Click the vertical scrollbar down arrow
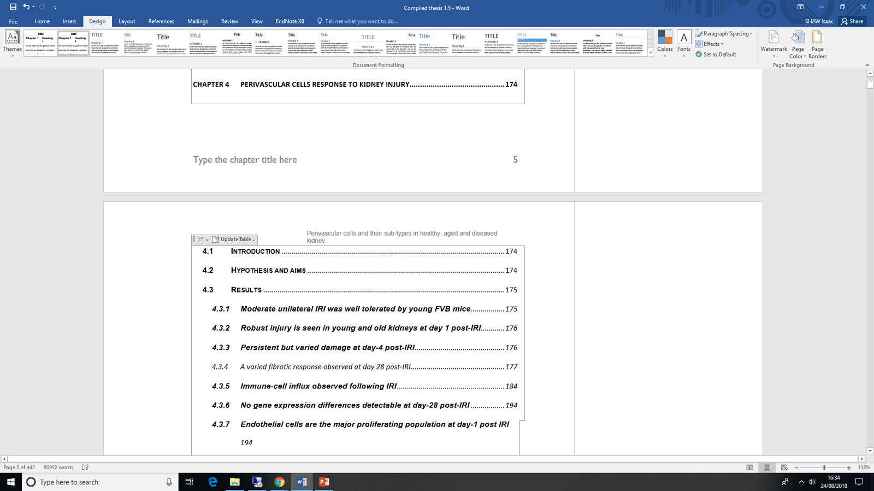Viewport: 874px width, 491px height. pyautogui.click(x=870, y=451)
